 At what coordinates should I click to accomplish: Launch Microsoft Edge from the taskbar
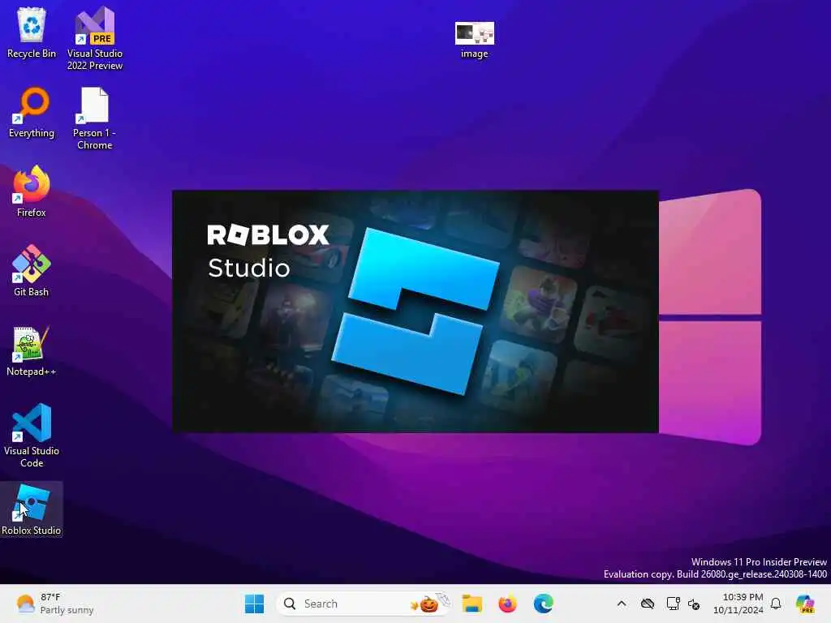click(543, 604)
